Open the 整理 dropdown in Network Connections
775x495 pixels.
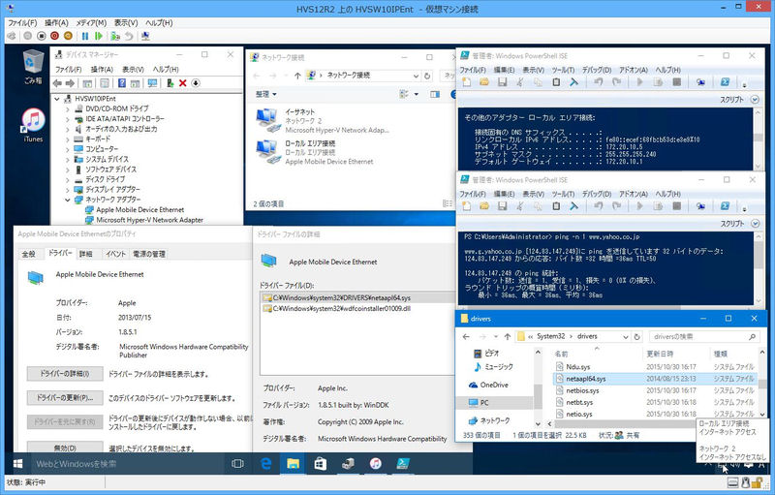(265, 94)
